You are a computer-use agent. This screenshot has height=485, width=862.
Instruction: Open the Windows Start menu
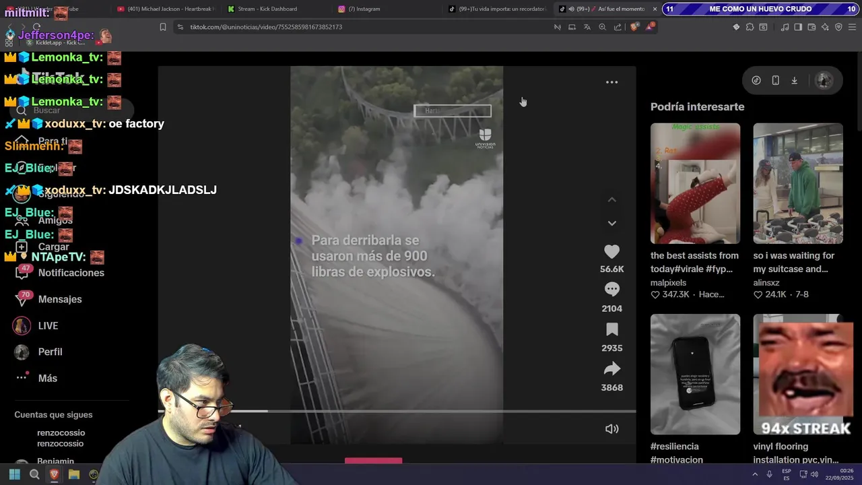click(x=14, y=474)
